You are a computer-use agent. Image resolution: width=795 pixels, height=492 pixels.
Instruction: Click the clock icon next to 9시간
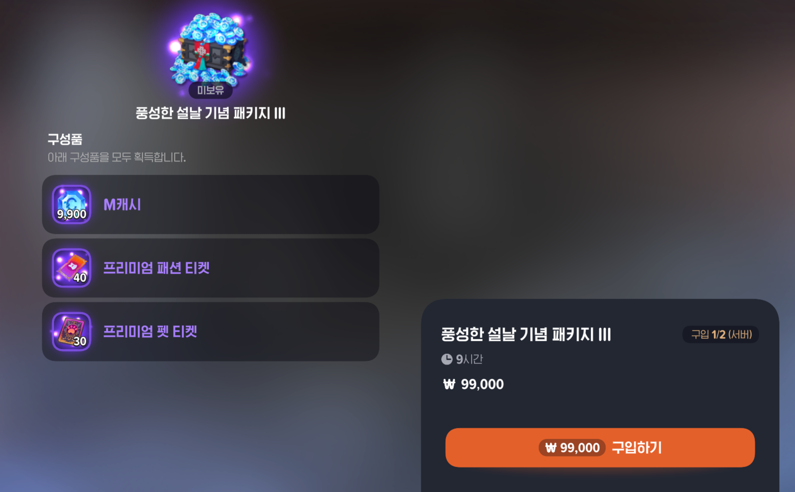(447, 359)
